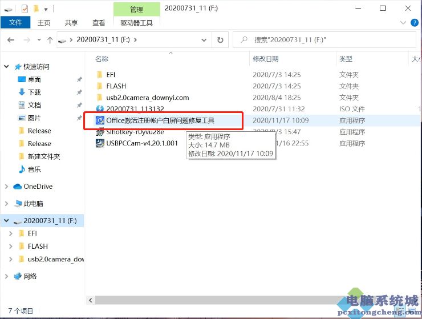Select the Office激活注册帐户白屏问题修复工具 application
This screenshot has width=422, height=319.
(x=160, y=120)
